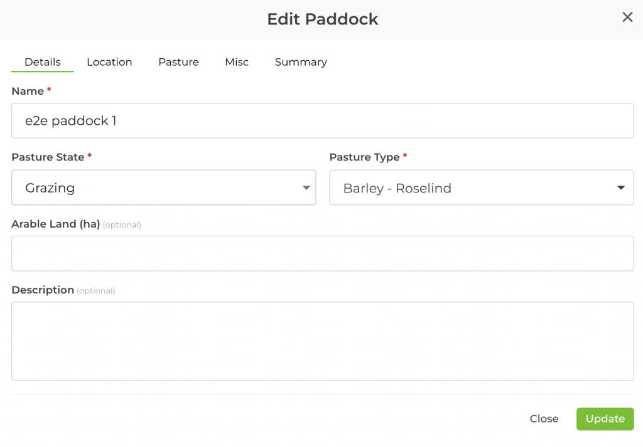Click the Description label text
The width and height of the screenshot is (643, 447).
pyautogui.click(x=43, y=290)
